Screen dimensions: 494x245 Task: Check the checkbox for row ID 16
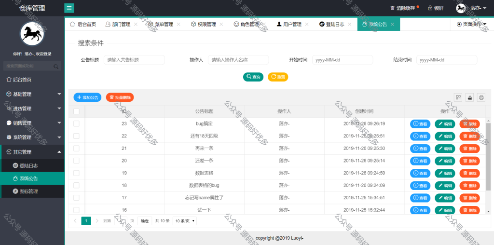click(76, 210)
